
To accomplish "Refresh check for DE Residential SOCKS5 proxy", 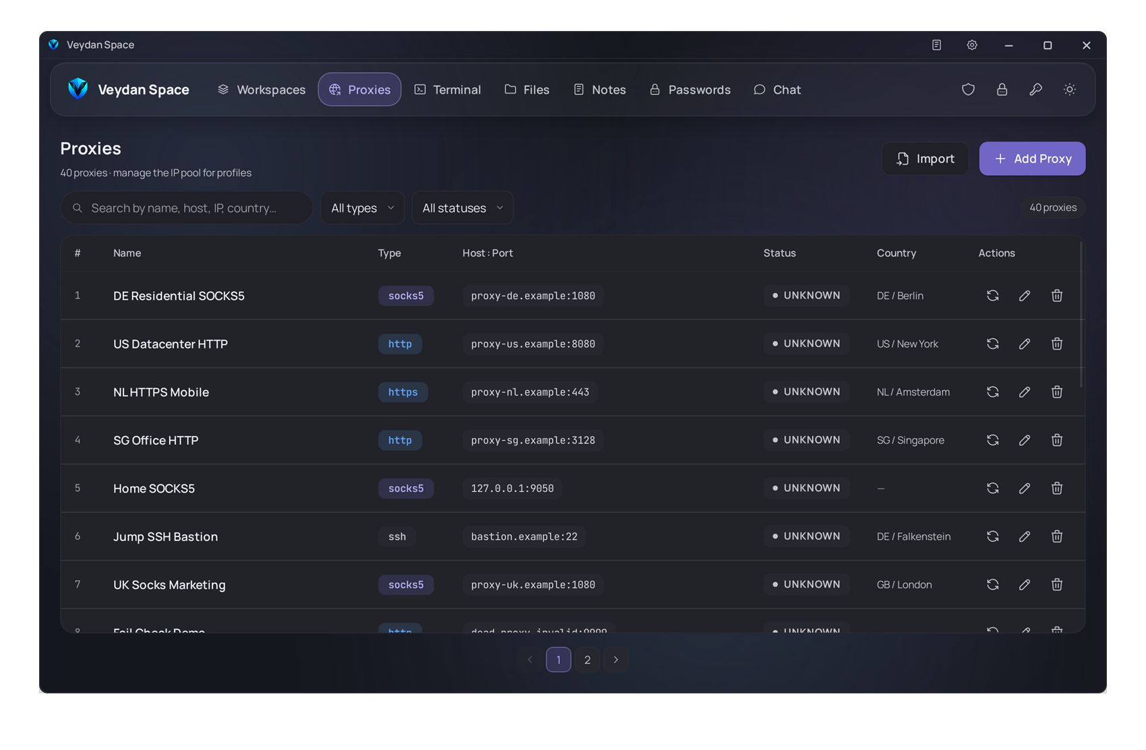I will pyautogui.click(x=992, y=296).
